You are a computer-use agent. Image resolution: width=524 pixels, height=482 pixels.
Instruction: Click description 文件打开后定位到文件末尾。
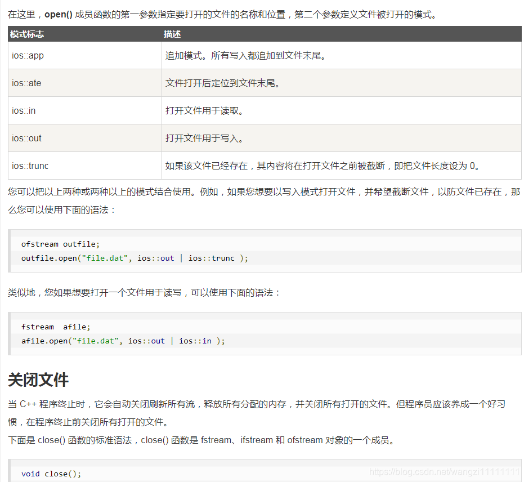(x=222, y=83)
